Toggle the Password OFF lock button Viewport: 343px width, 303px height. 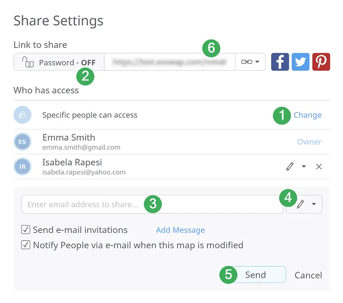click(59, 62)
